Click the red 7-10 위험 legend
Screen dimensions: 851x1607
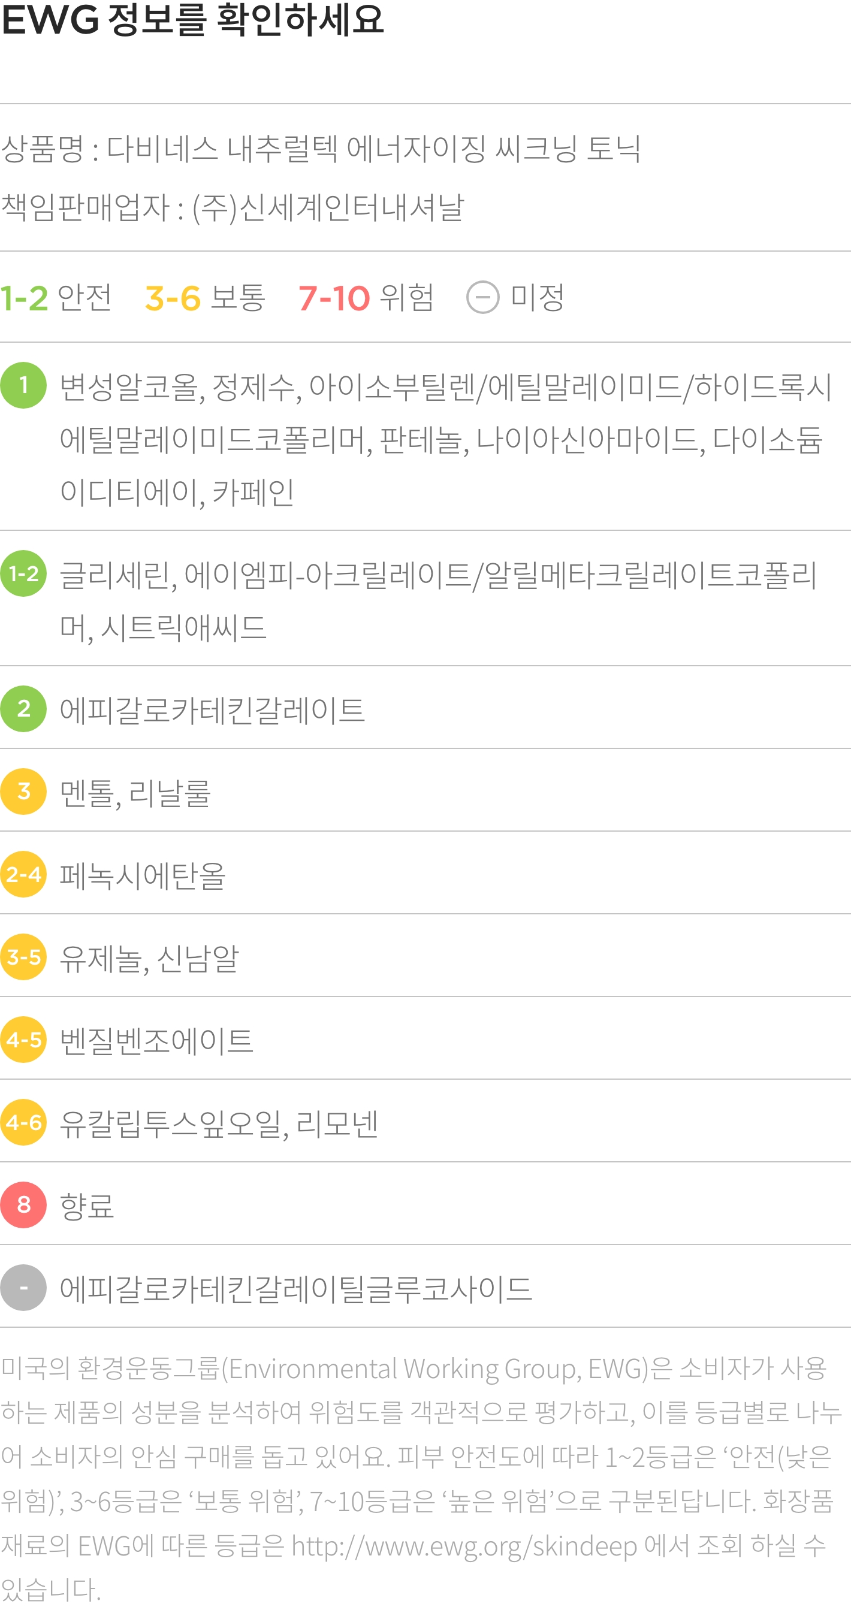point(366,298)
